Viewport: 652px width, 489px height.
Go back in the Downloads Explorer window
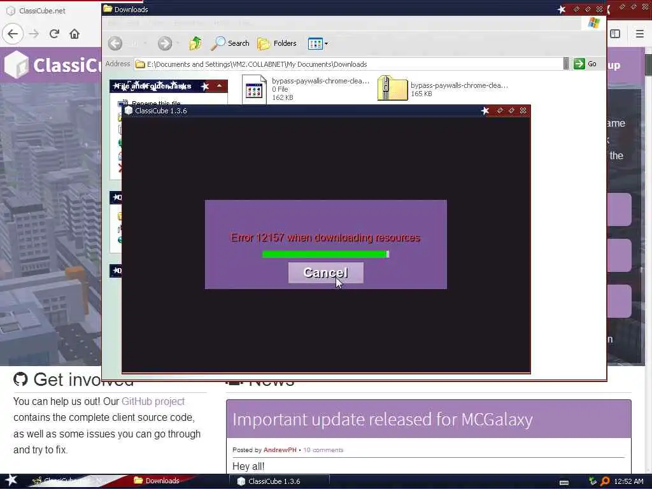pos(115,43)
